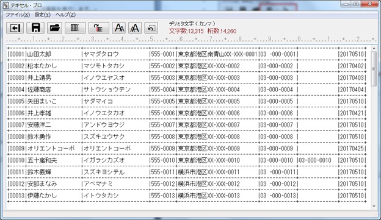
Task: Select the cell 山田太郎
Action: (39, 54)
